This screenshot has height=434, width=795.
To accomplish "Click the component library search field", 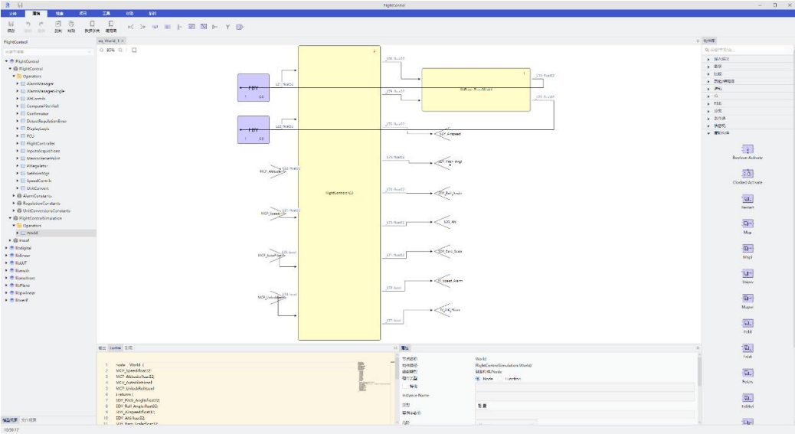I will point(746,50).
